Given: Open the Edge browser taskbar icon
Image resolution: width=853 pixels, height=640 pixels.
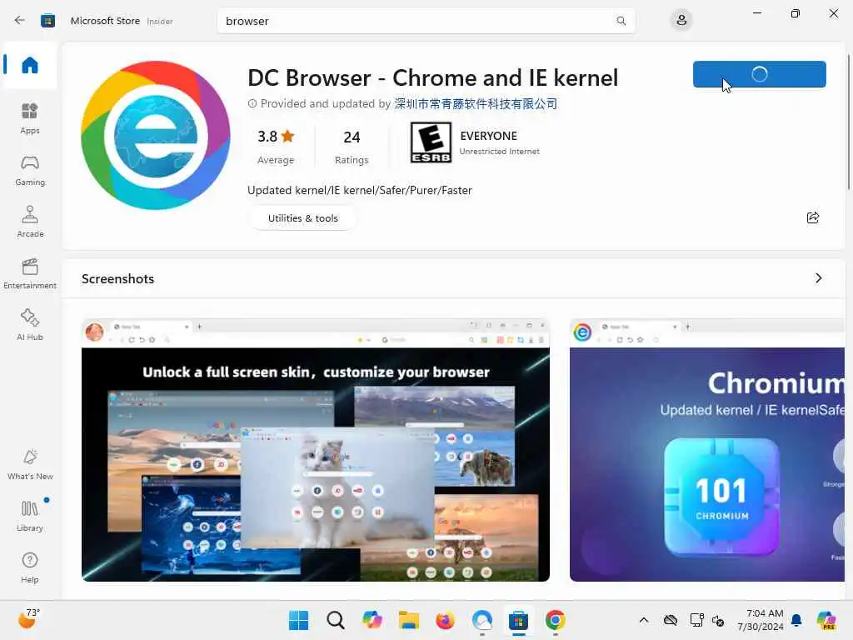Looking at the screenshot, I should [x=482, y=620].
